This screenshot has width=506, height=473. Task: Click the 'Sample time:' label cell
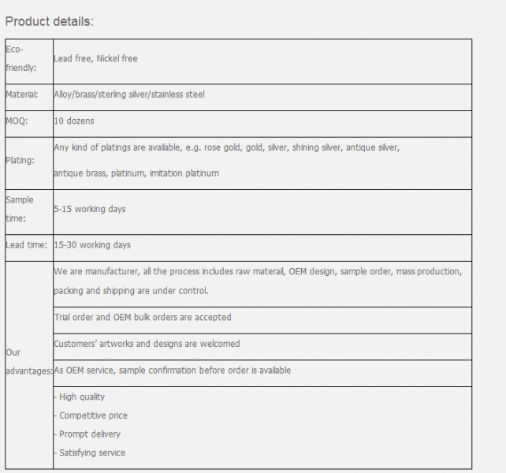pyautogui.click(x=20, y=209)
